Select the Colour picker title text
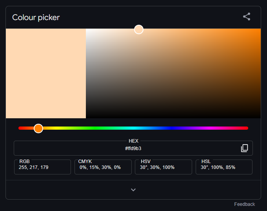267x211 pixels. (36, 17)
